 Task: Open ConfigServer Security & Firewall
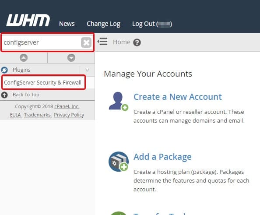tap(42, 82)
